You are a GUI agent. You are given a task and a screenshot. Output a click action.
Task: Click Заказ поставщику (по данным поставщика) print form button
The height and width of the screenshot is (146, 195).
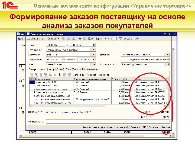pyautogui.click(x=105, y=127)
